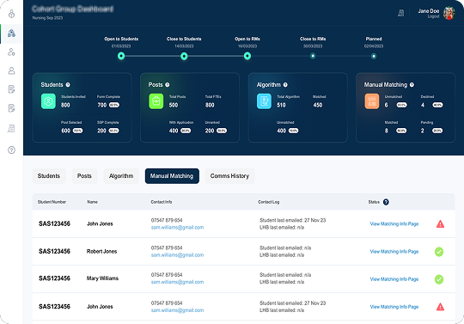Show help for the Algorithm card

coord(285,85)
